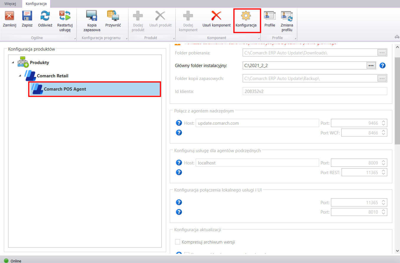Adjust the Port WCF 8466 spinner
Viewport: 400px width, 263px height.
click(383, 133)
